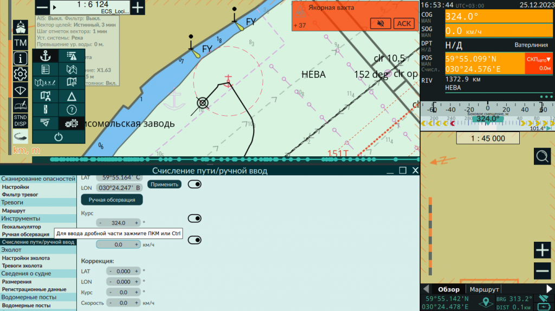
Task: Click the ship track icon above km, m
Action: tap(20, 136)
